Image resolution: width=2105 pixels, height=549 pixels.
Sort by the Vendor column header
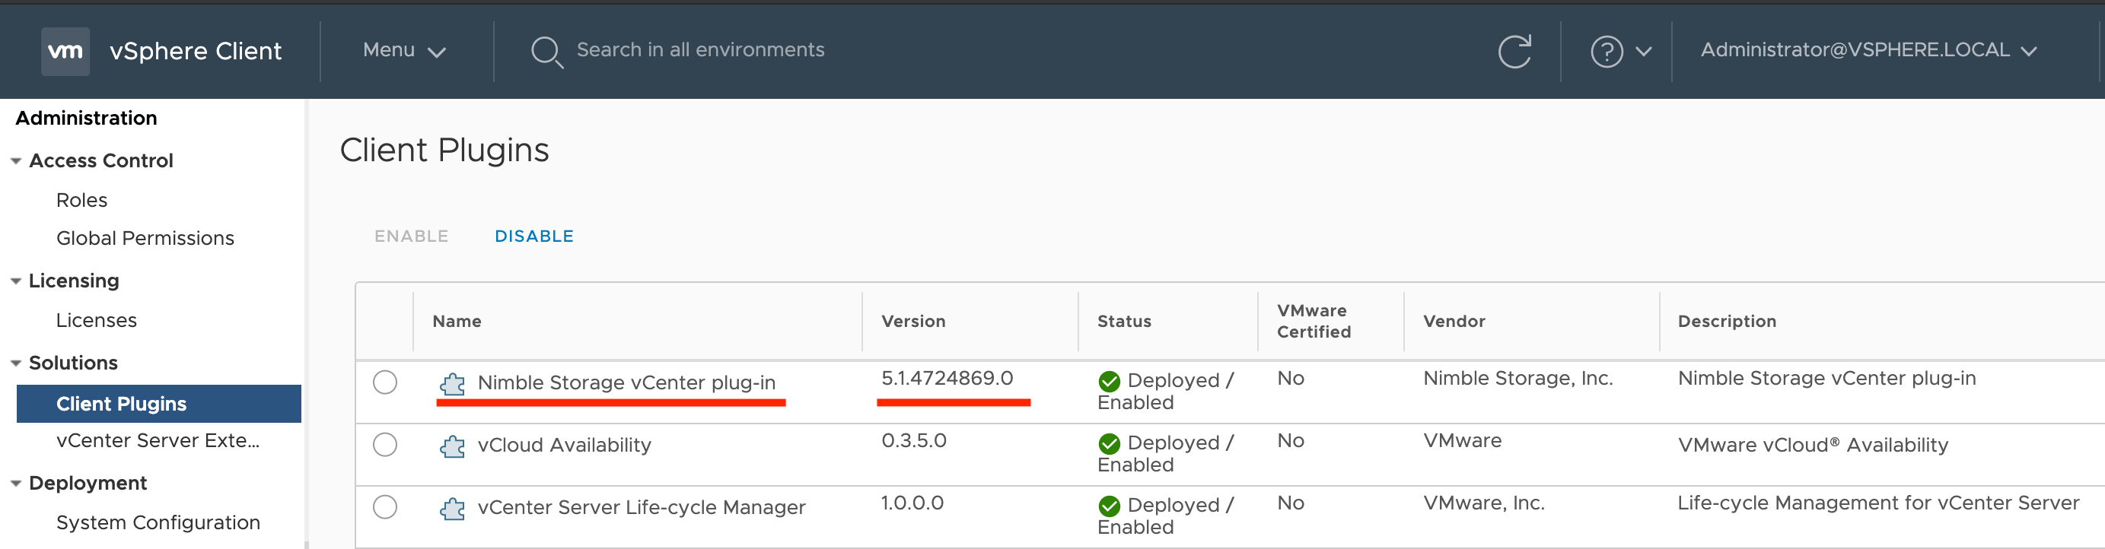[1454, 321]
